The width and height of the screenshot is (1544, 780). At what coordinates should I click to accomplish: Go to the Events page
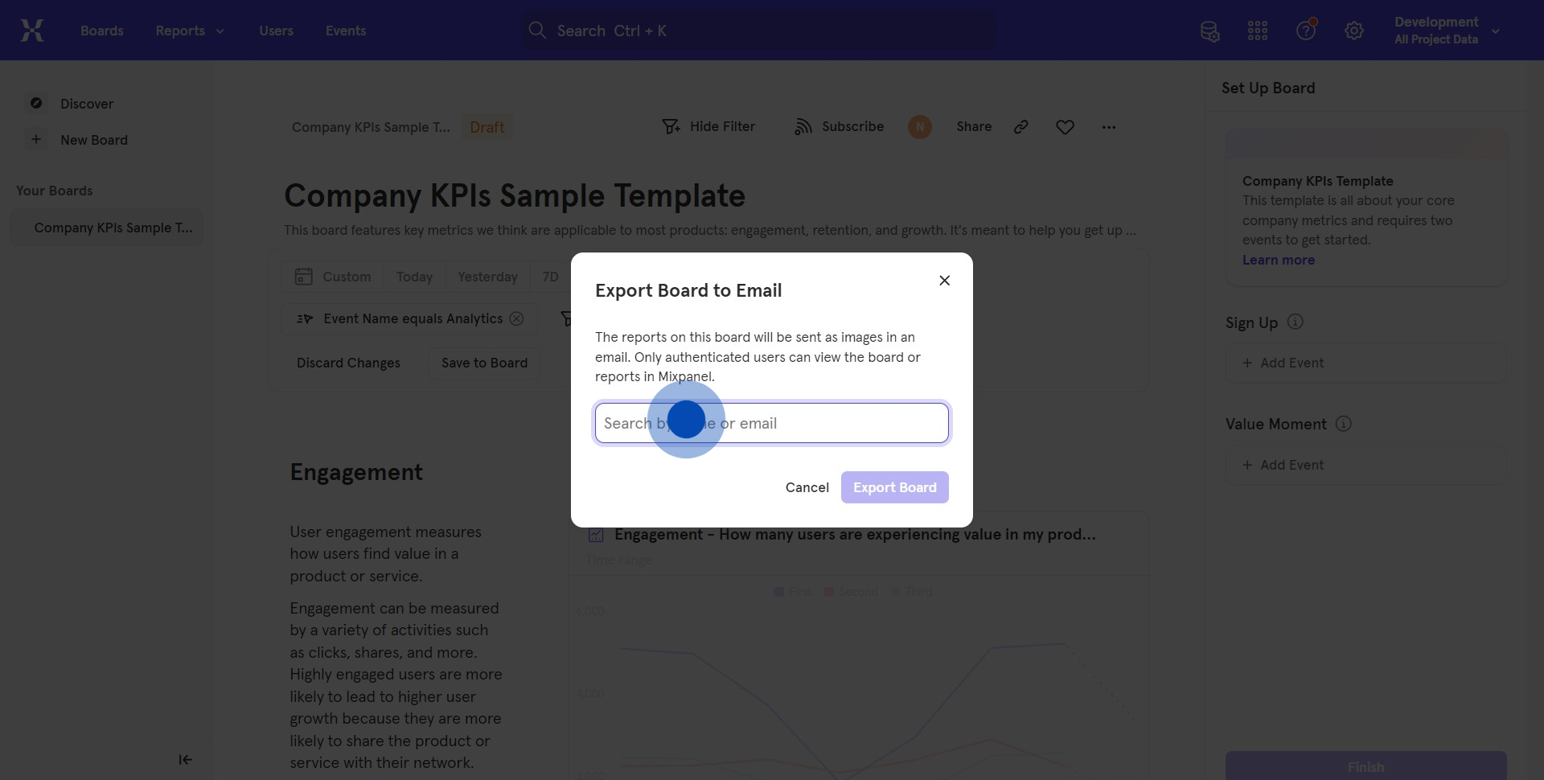click(346, 31)
